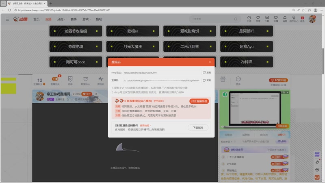The width and height of the screenshot is (325, 183).
Task: Close the advertisement banner
Action: (x=288, y=92)
